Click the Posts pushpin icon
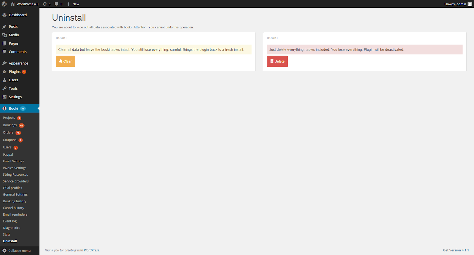 pos(4,27)
